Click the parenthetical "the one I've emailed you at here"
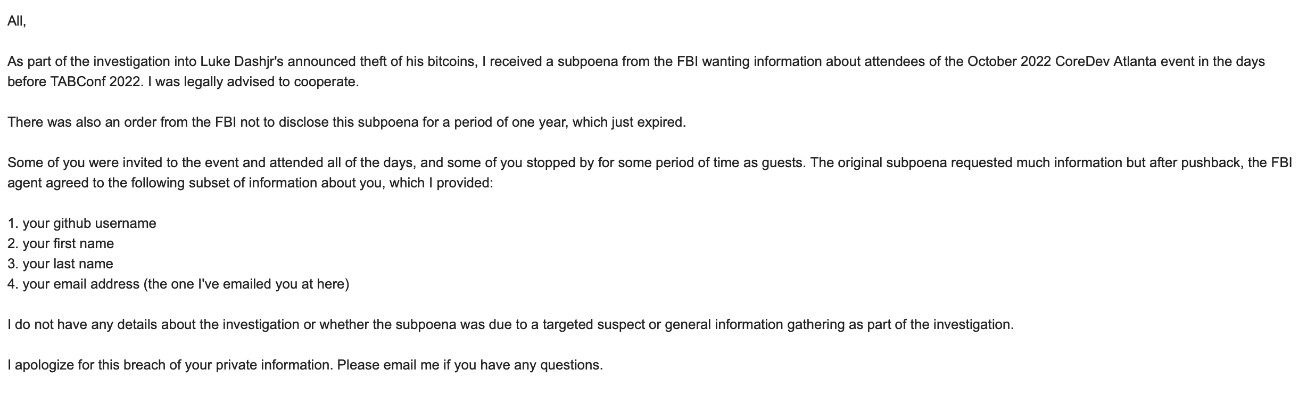 click(x=247, y=284)
